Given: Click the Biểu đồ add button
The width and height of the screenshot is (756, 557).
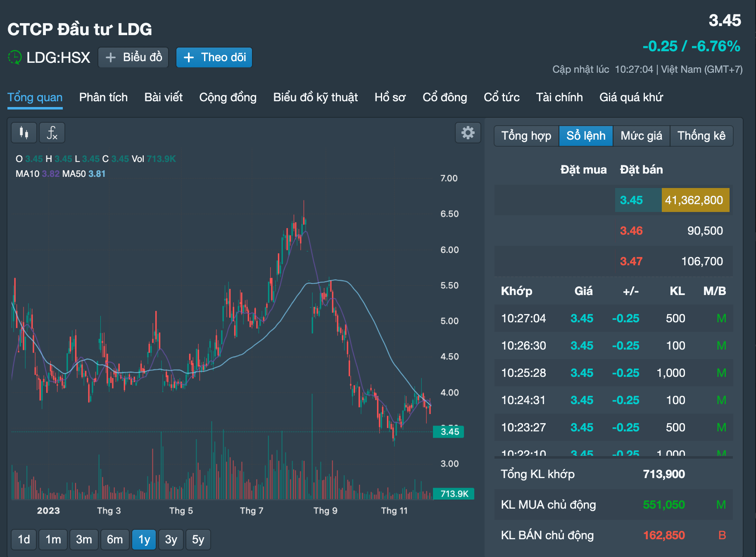Looking at the screenshot, I should pyautogui.click(x=133, y=57).
